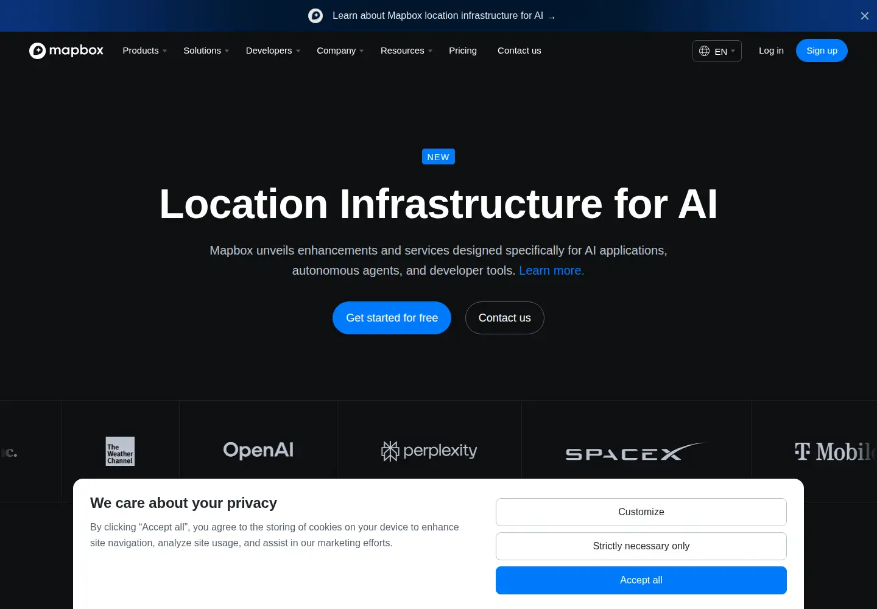Click the Sign up button
This screenshot has width=877, height=609.
point(822,51)
